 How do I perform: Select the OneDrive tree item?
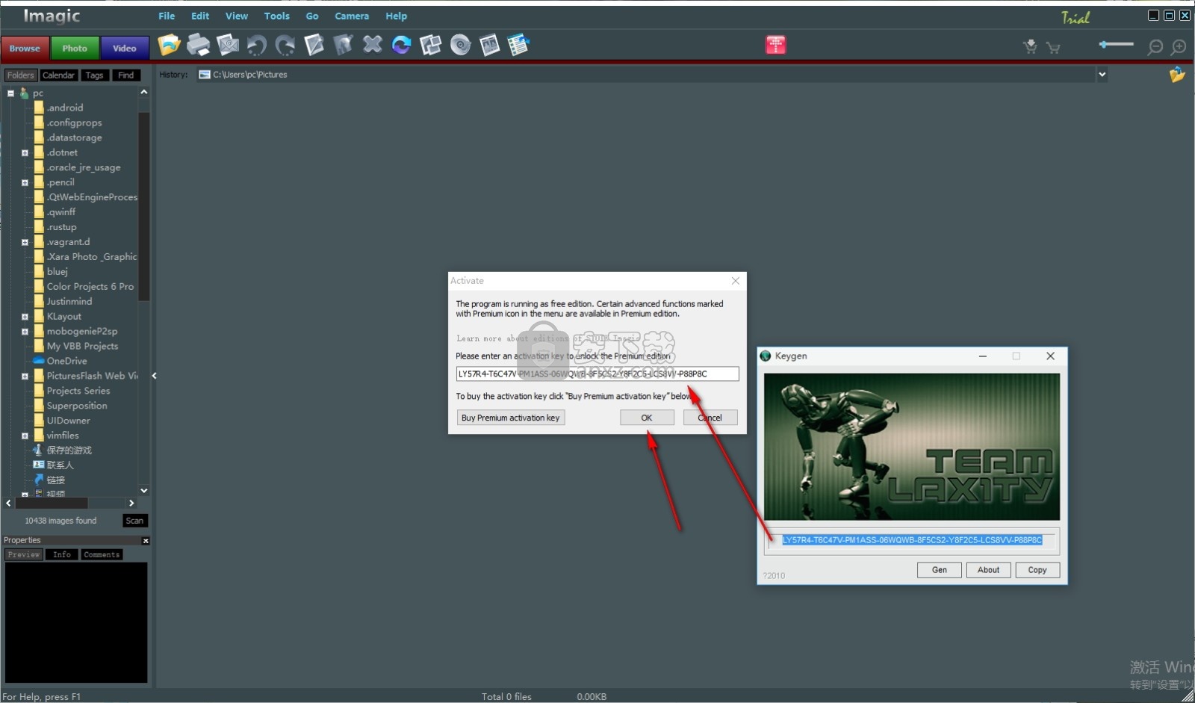(66, 361)
